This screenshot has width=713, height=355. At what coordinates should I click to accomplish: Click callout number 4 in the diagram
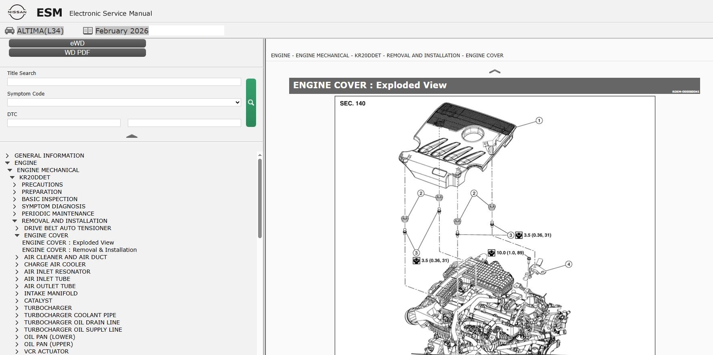569,264
